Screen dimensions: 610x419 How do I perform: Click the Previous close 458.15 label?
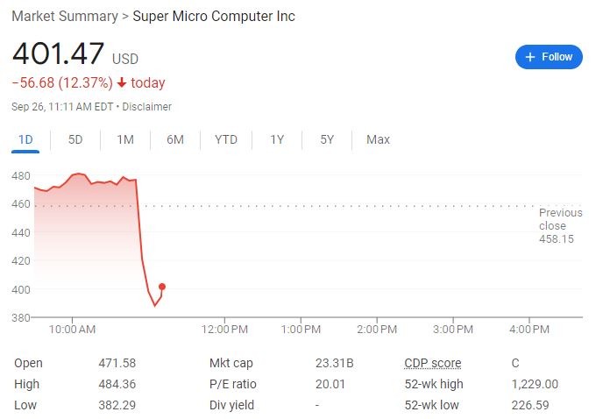560,225
